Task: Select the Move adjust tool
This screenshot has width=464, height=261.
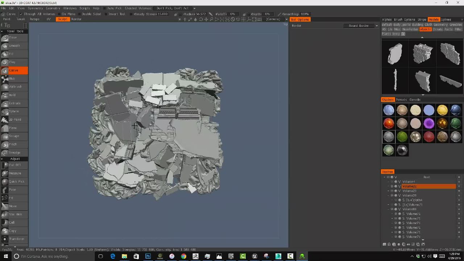Action: [14, 206]
